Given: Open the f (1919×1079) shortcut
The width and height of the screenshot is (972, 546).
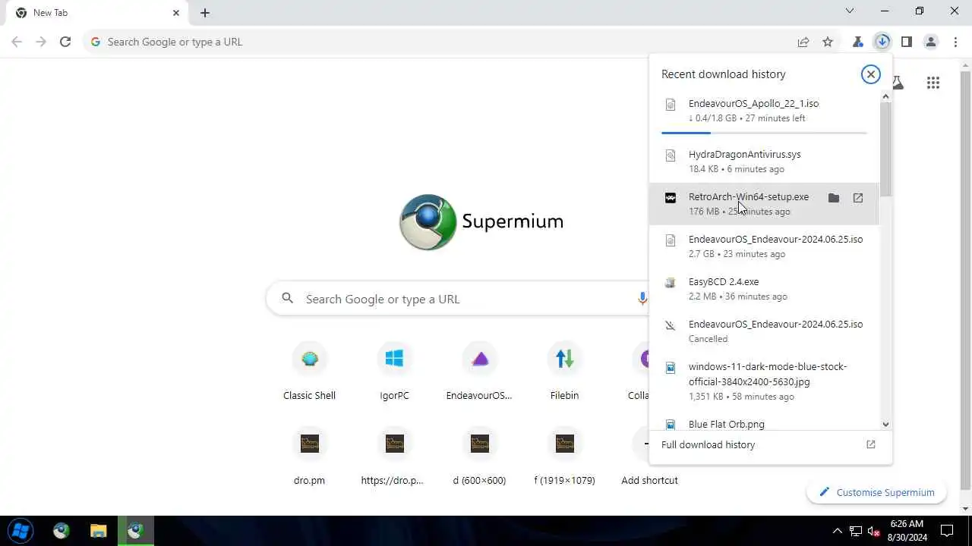Looking at the screenshot, I should click(x=564, y=456).
